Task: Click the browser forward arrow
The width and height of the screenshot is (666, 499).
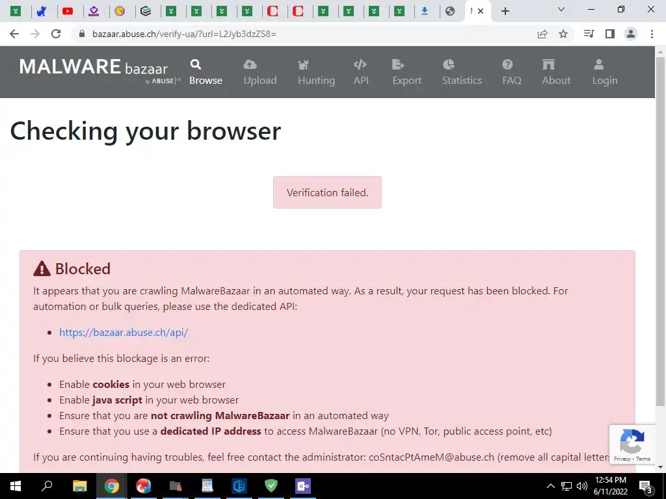Action: pos(35,34)
